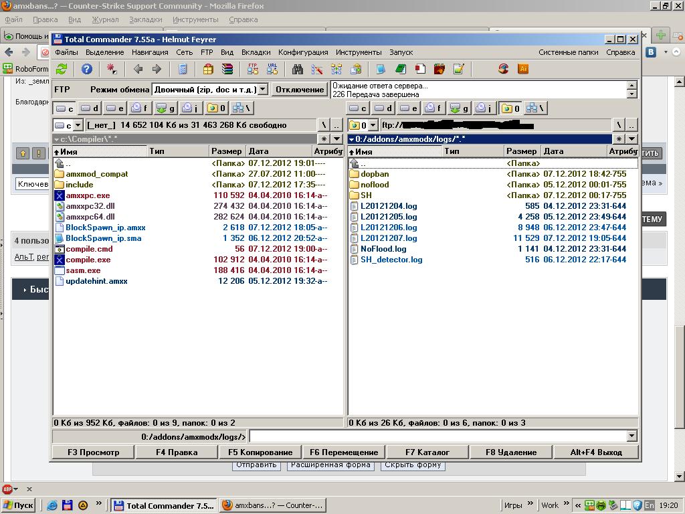This screenshot has width=685, height=514.
Task: Open Закладки menu in Firefox
Action: 145,19
